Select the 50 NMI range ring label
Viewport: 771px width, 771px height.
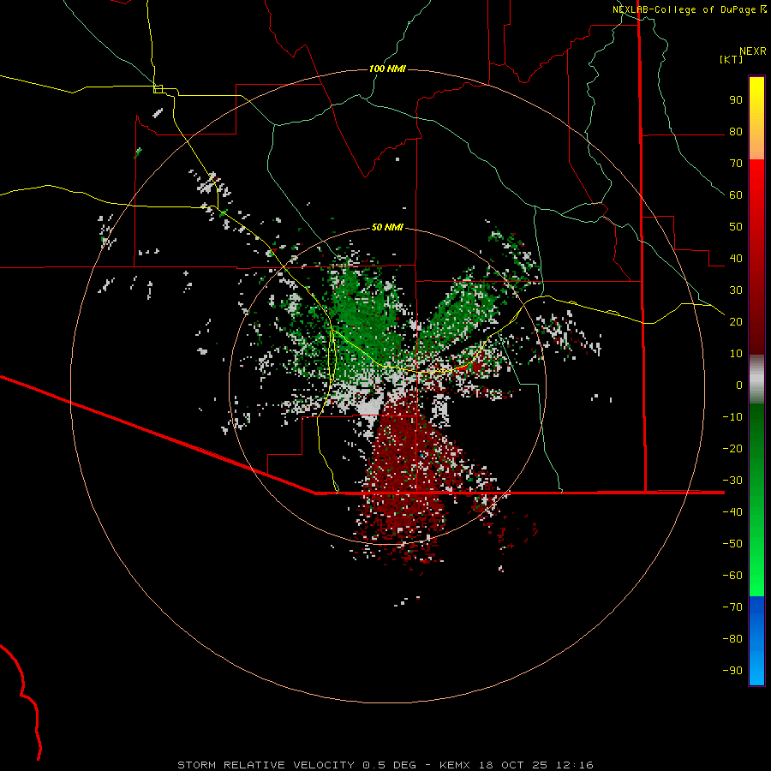pos(387,227)
